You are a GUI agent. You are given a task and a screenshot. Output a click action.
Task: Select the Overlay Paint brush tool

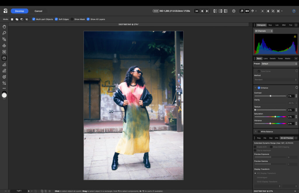coord(4,64)
